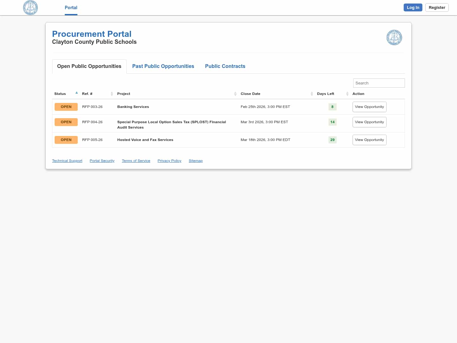Open the Privacy Policy link
This screenshot has width=457, height=343.
click(169, 161)
